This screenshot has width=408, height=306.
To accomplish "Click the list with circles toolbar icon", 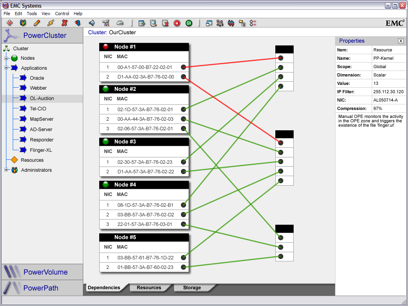I will pyautogui.click(x=253, y=23).
